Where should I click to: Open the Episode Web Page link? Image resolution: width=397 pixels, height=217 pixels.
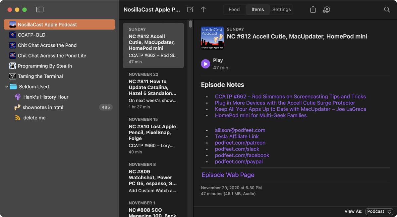(228, 175)
